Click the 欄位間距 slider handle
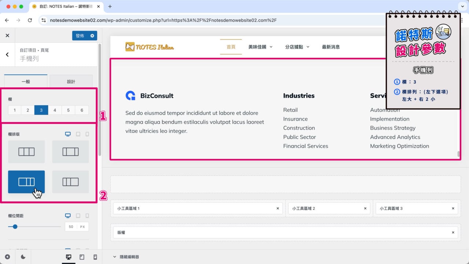Viewport: 469px width, 264px height. pyautogui.click(x=15, y=227)
